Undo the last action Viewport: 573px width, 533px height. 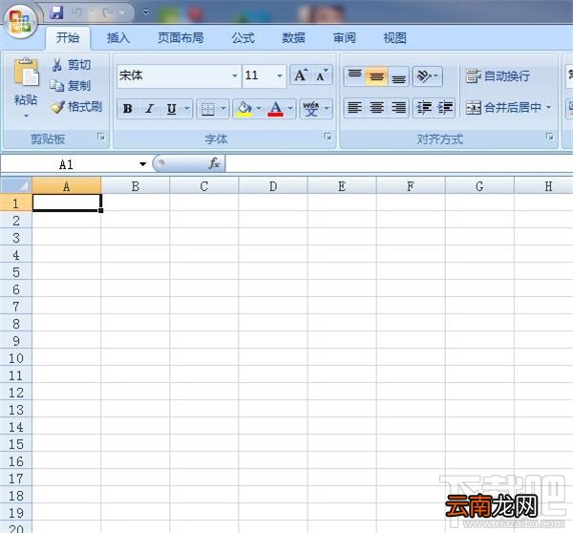(76, 12)
